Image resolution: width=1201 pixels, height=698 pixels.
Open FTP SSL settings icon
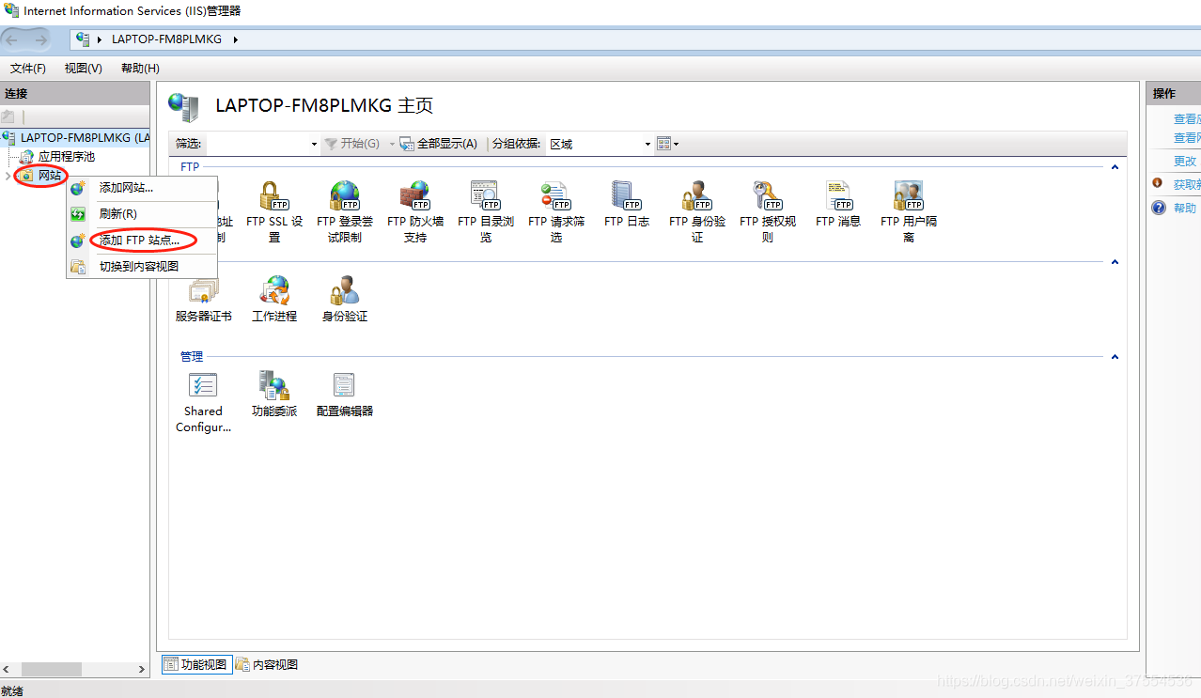pyautogui.click(x=274, y=211)
